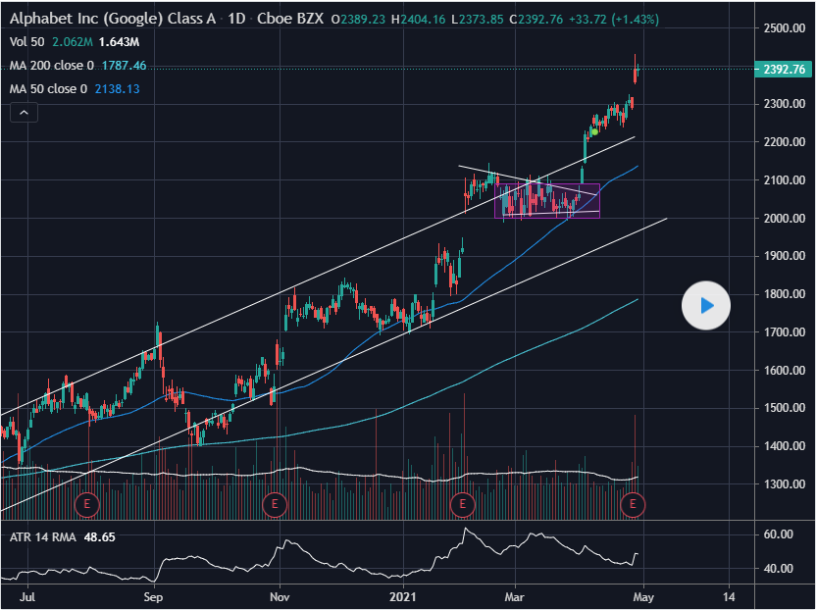This screenshot has height=610, width=816.
Task: Click the 1800.00 price axis label
Action: [x=785, y=294]
